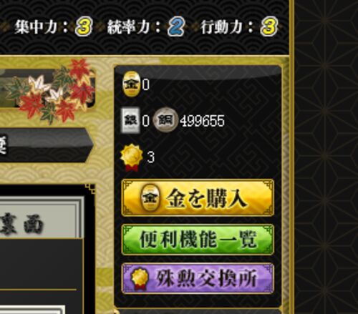
Task: Select the blue 統率力 value 2 indicator
Action: [x=176, y=26]
